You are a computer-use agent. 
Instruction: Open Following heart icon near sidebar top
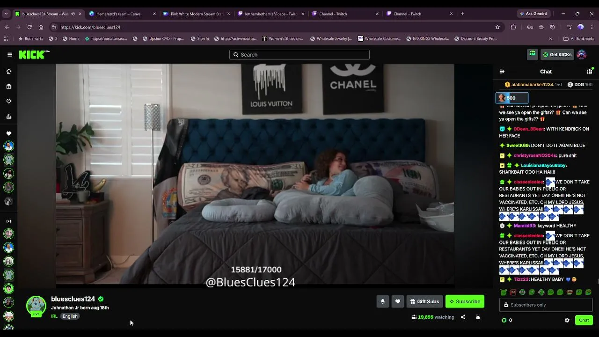pos(8,102)
